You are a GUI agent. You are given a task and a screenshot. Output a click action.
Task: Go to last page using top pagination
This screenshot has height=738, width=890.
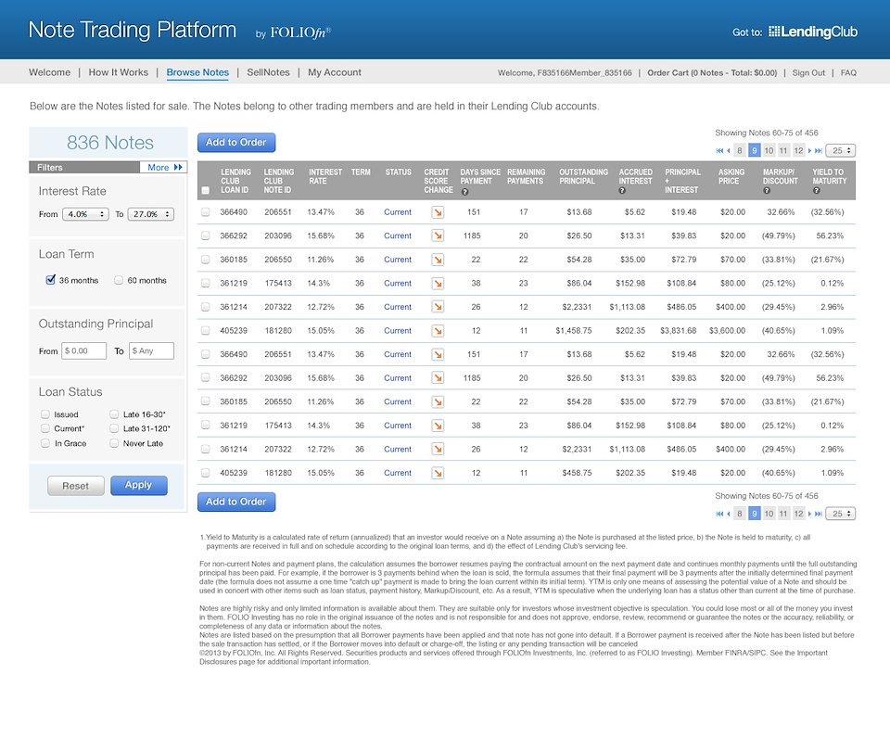pos(818,150)
